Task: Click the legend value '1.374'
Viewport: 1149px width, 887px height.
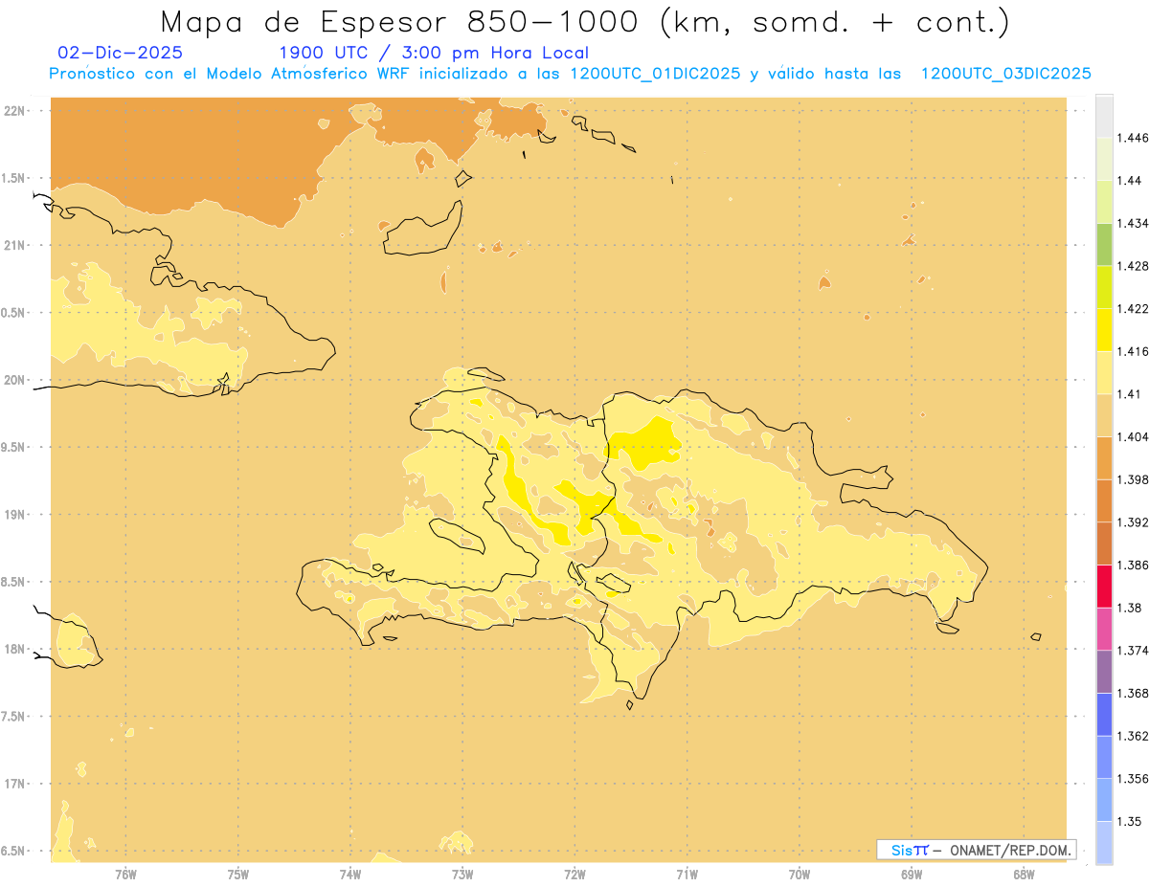Action: tap(1132, 651)
